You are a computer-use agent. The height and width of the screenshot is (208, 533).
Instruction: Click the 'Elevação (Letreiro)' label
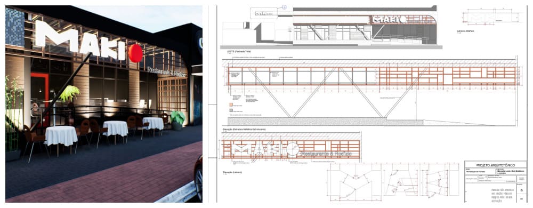tap(232, 172)
